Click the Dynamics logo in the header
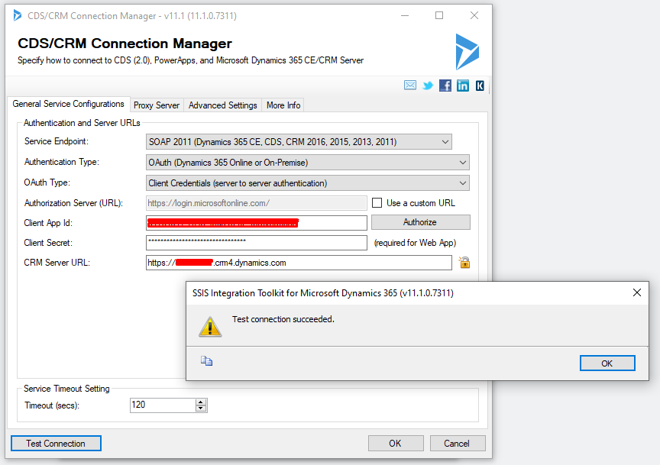 [467, 52]
